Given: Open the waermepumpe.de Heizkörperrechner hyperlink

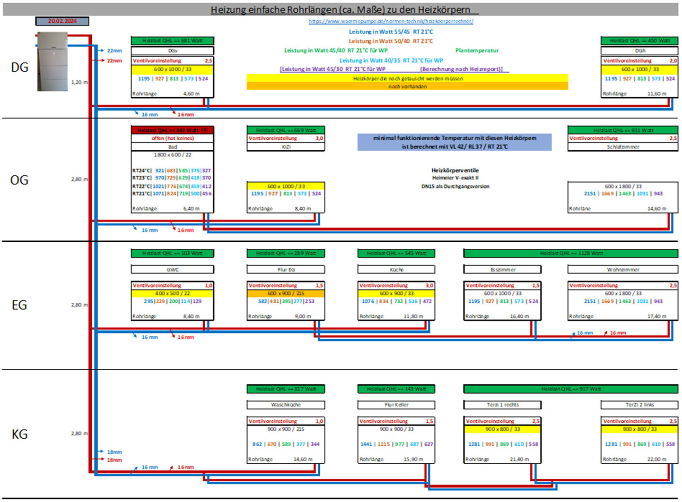Looking at the screenshot, I should click(x=391, y=21).
